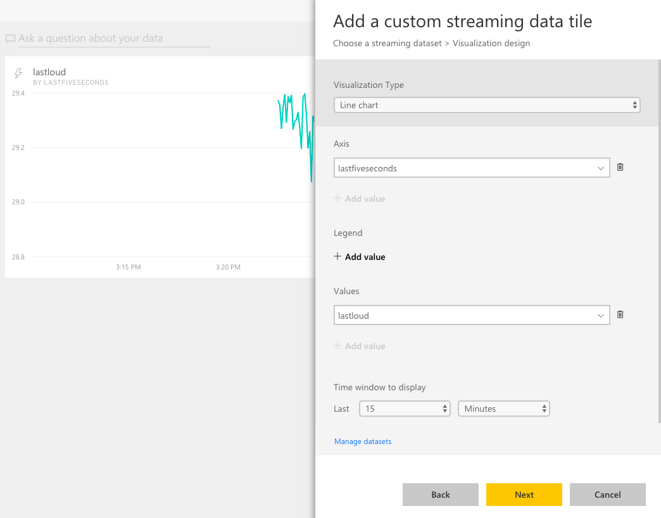Click the streaming lightning icon on the lastloud tile
Viewport: 661px width, 518px height.
point(17,73)
